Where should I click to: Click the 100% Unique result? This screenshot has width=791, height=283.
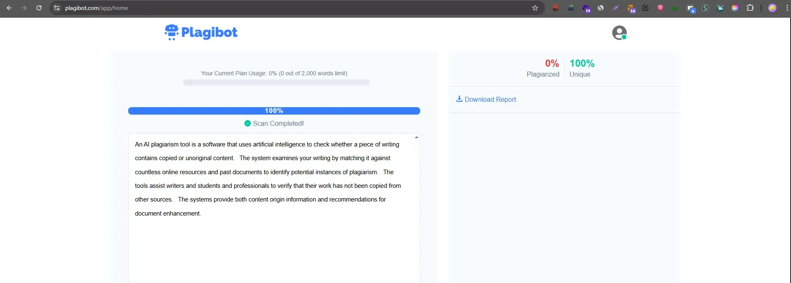[582, 63]
